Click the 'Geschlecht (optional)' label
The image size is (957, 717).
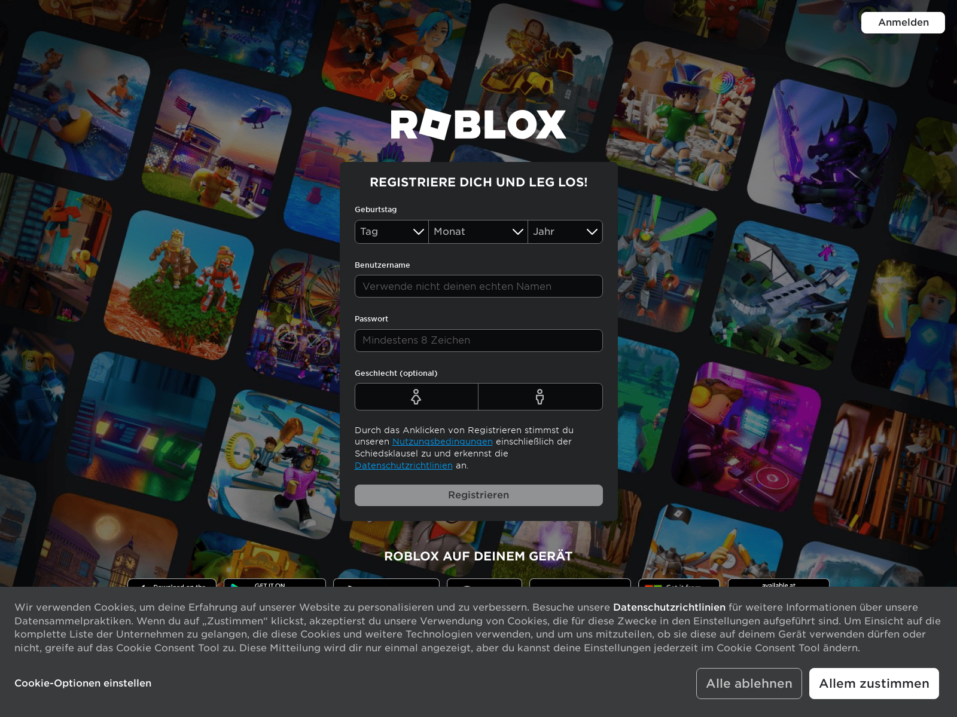pos(396,373)
